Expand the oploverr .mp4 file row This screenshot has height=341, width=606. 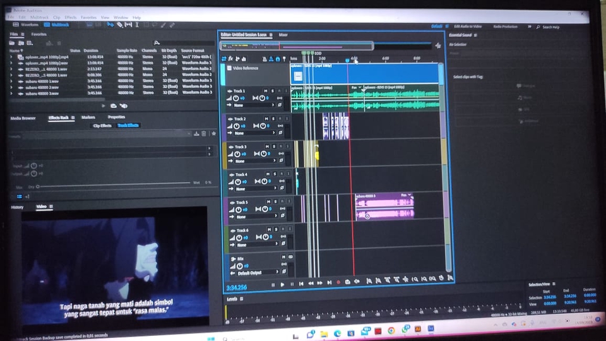[x=11, y=57]
